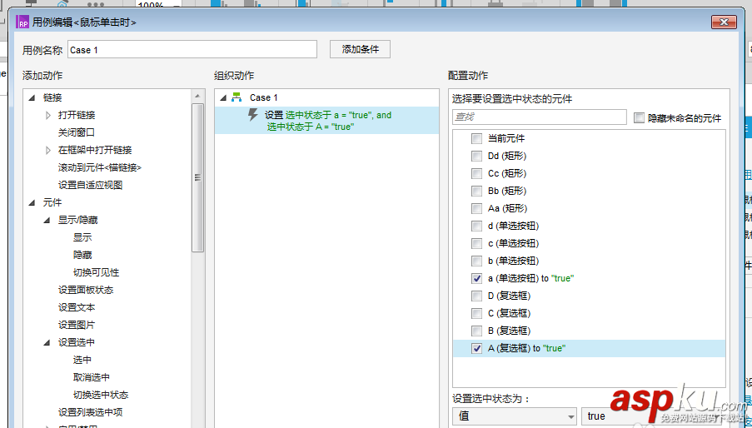Check the b (单选按钮) checkbox
The width and height of the screenshot is (752, 428).
pyautogui.click(x=476, y=261)
